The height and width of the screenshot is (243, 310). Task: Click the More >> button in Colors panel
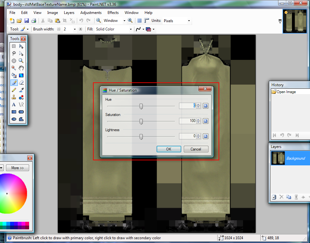tap(17, 168)
